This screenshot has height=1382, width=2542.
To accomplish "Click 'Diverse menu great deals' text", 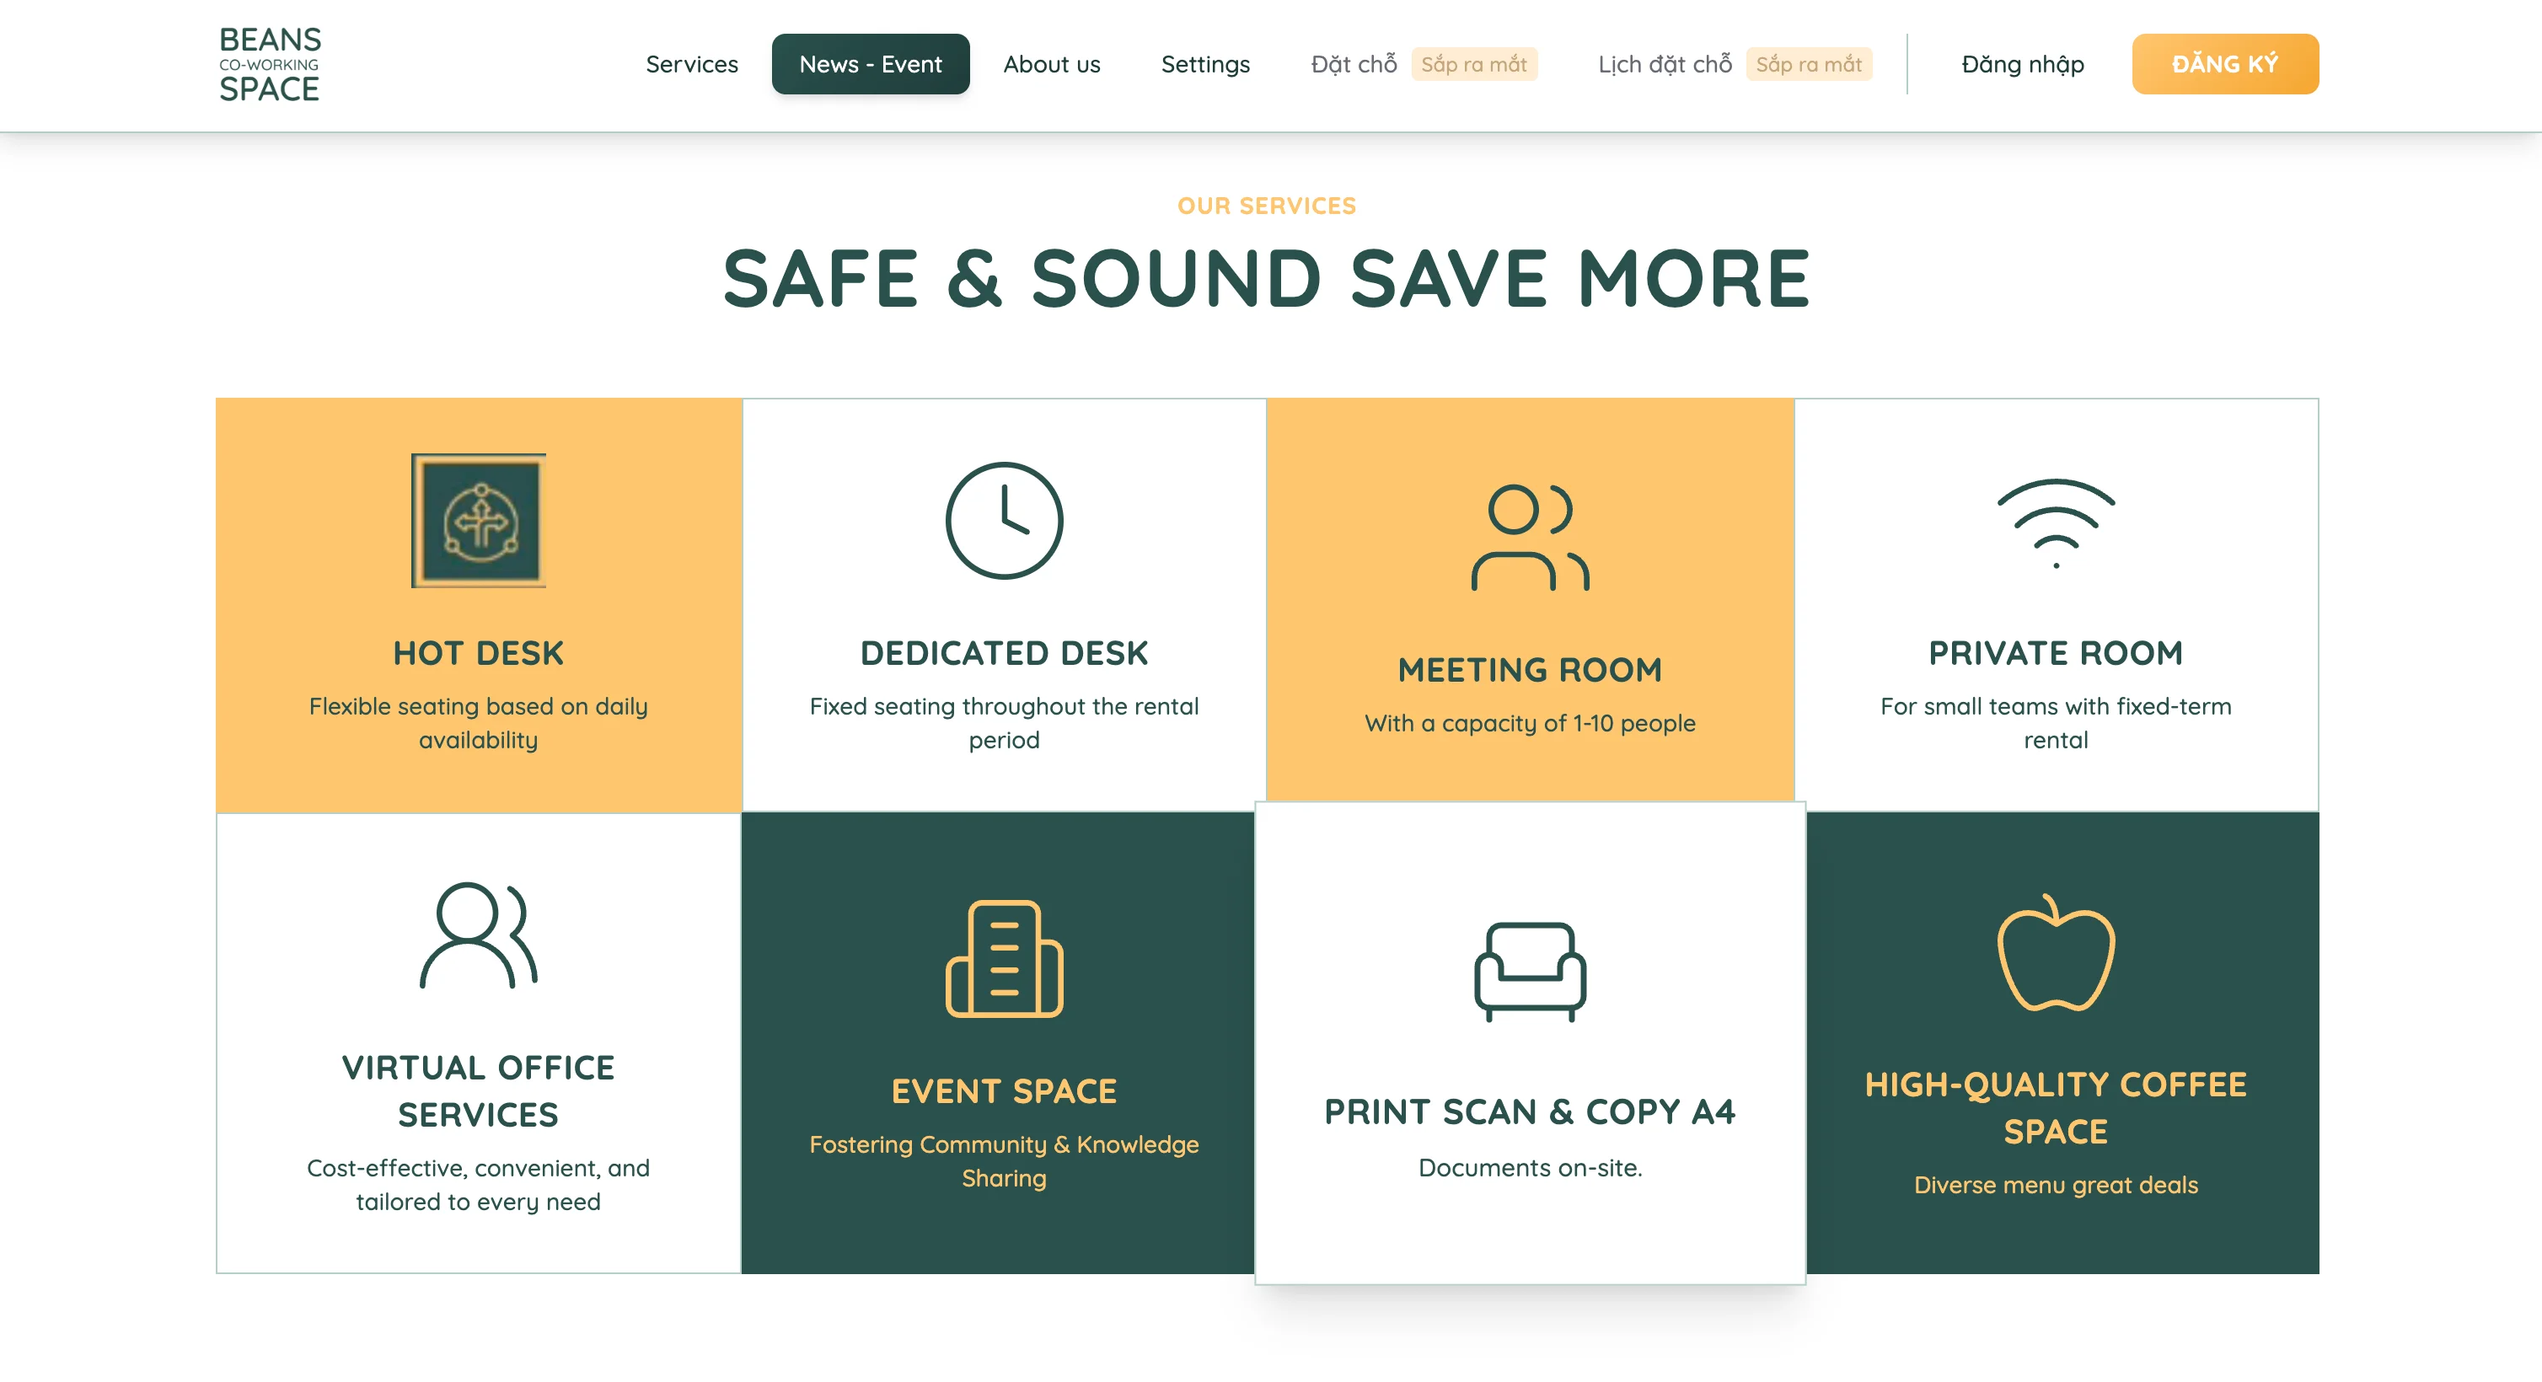I will click(x=2056, y=1185).
